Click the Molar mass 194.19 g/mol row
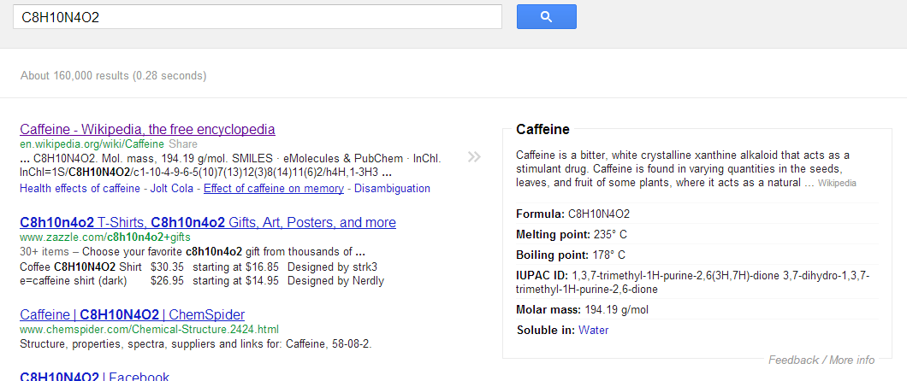 pos(697,309)
